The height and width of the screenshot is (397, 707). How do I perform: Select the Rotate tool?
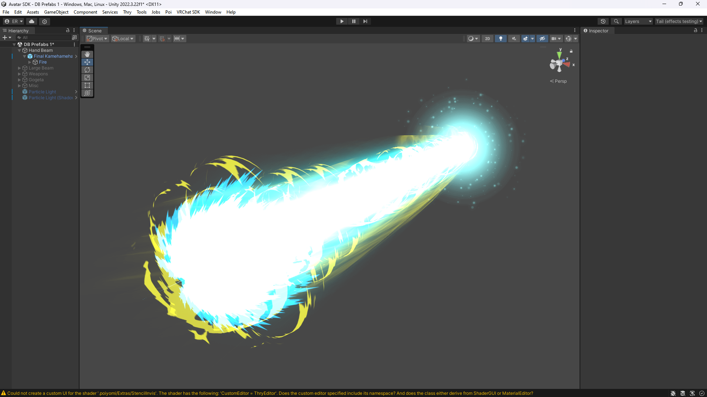coord(87,70)
